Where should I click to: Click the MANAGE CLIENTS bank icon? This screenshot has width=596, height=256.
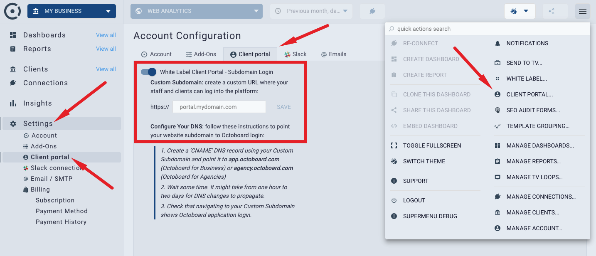click(497, 212)
